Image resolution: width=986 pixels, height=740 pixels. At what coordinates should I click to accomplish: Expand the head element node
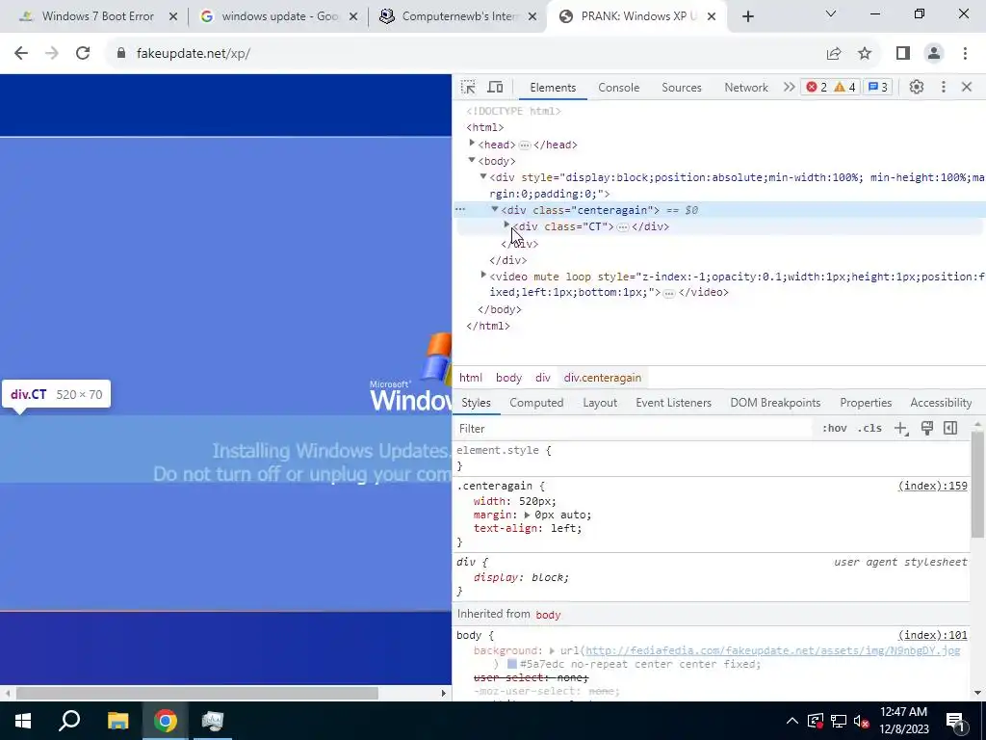tap(472, 145)
